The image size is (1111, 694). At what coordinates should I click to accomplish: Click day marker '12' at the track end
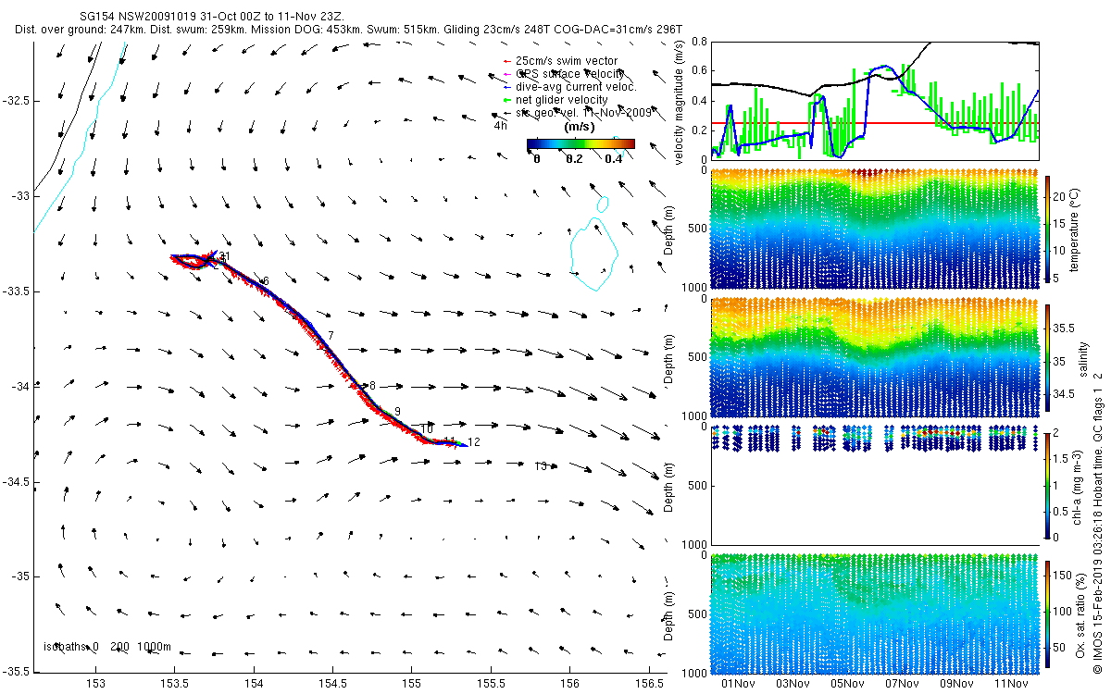click(x=474, y=442)
